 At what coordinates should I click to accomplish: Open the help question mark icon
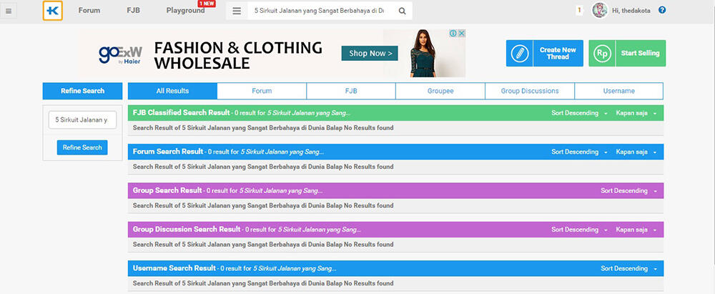click(662, 10)
